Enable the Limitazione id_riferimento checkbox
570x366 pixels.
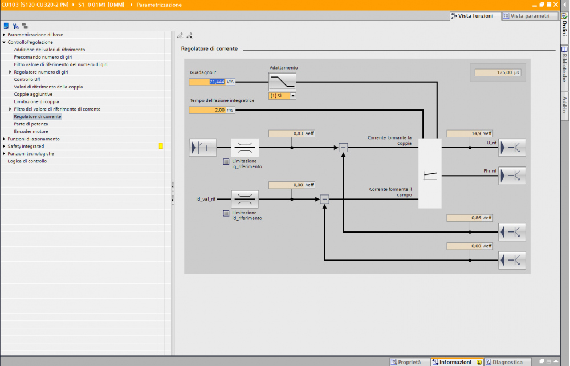coord(226,213)
